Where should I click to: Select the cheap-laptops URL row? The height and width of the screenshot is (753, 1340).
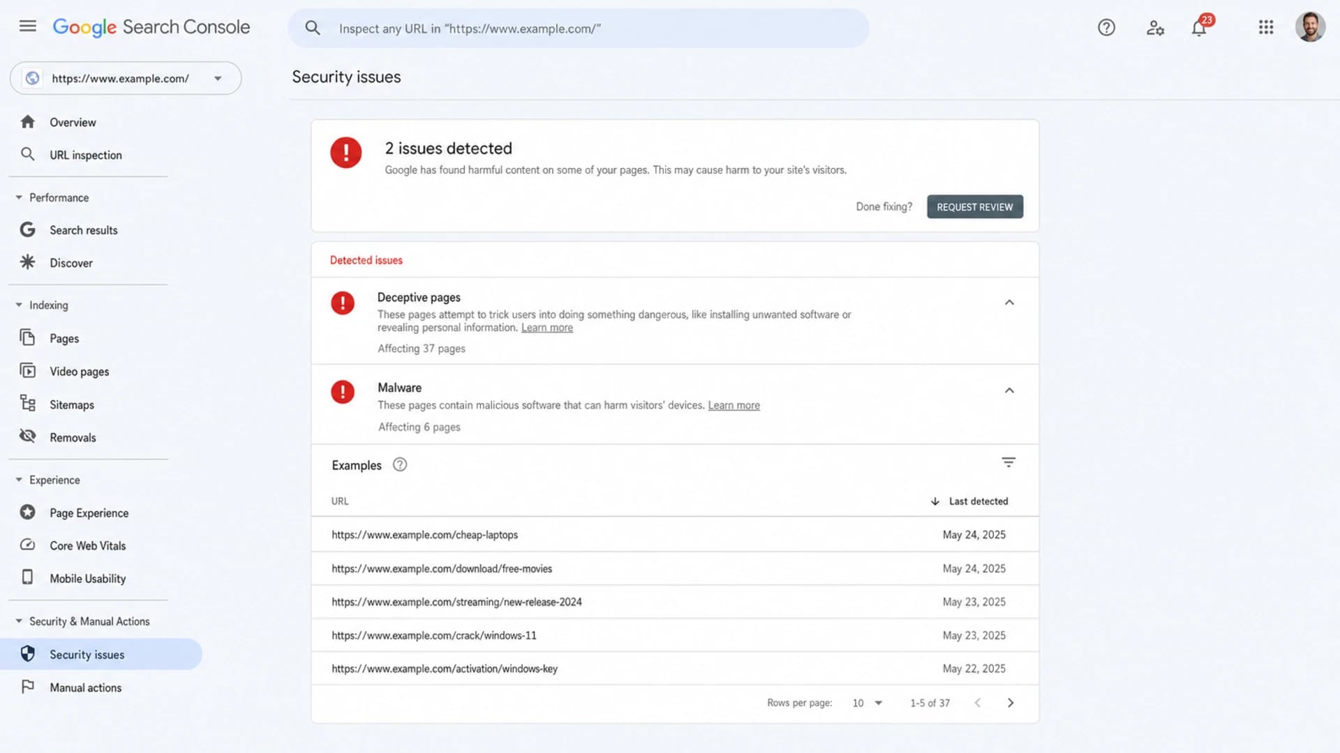pyautogui.click(x=675, y=535)
